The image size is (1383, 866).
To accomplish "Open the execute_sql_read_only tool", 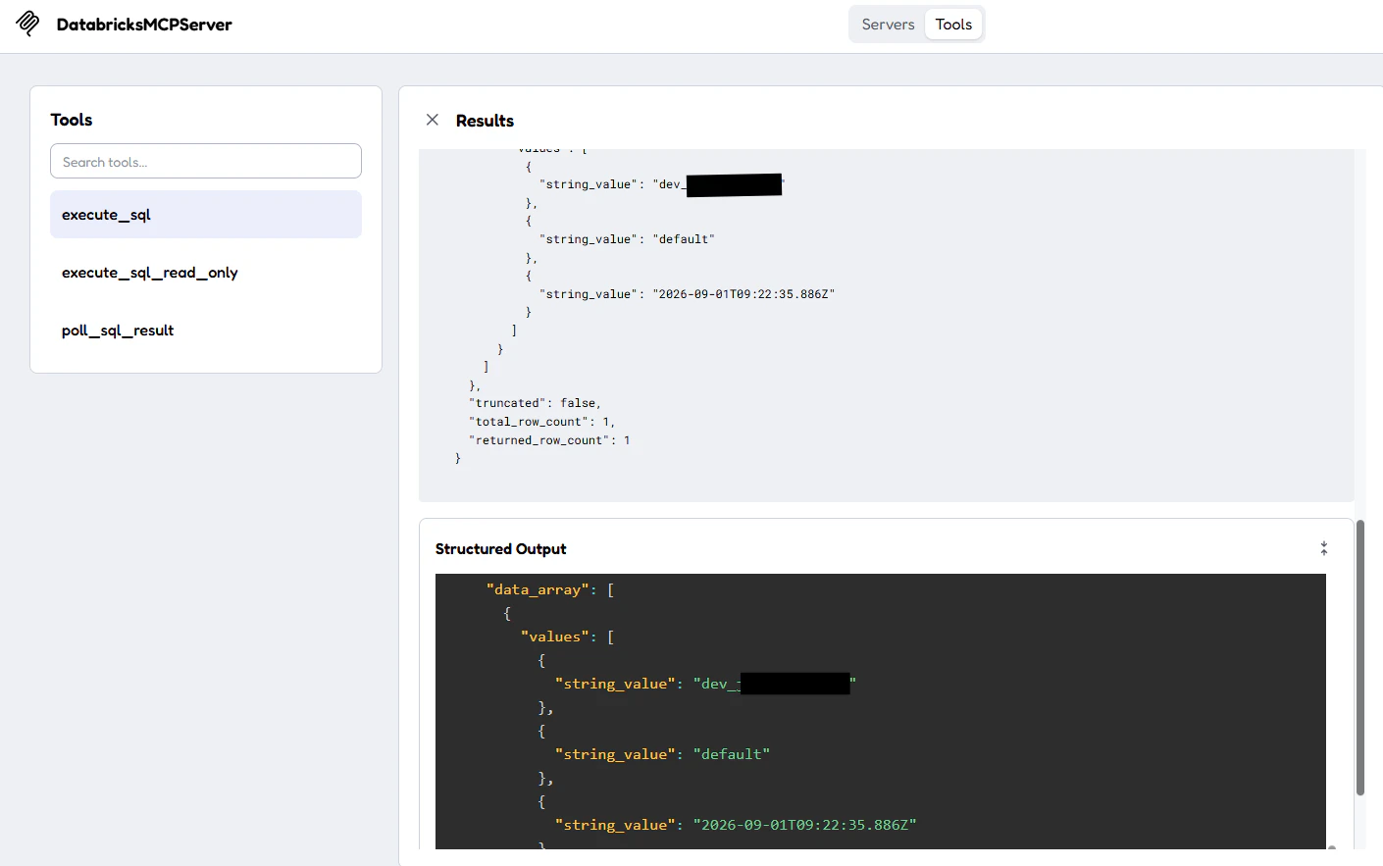I will 206,273.
